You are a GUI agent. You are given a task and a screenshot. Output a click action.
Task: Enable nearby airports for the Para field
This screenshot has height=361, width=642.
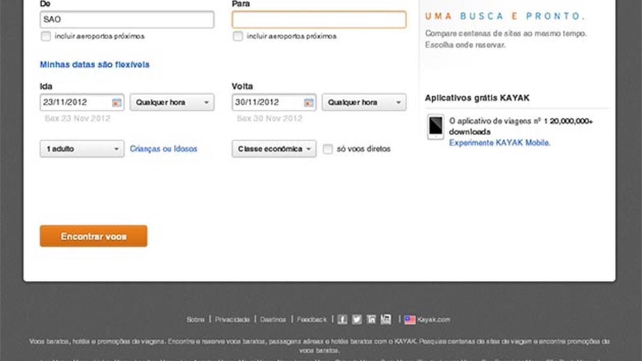click(238, 36)
